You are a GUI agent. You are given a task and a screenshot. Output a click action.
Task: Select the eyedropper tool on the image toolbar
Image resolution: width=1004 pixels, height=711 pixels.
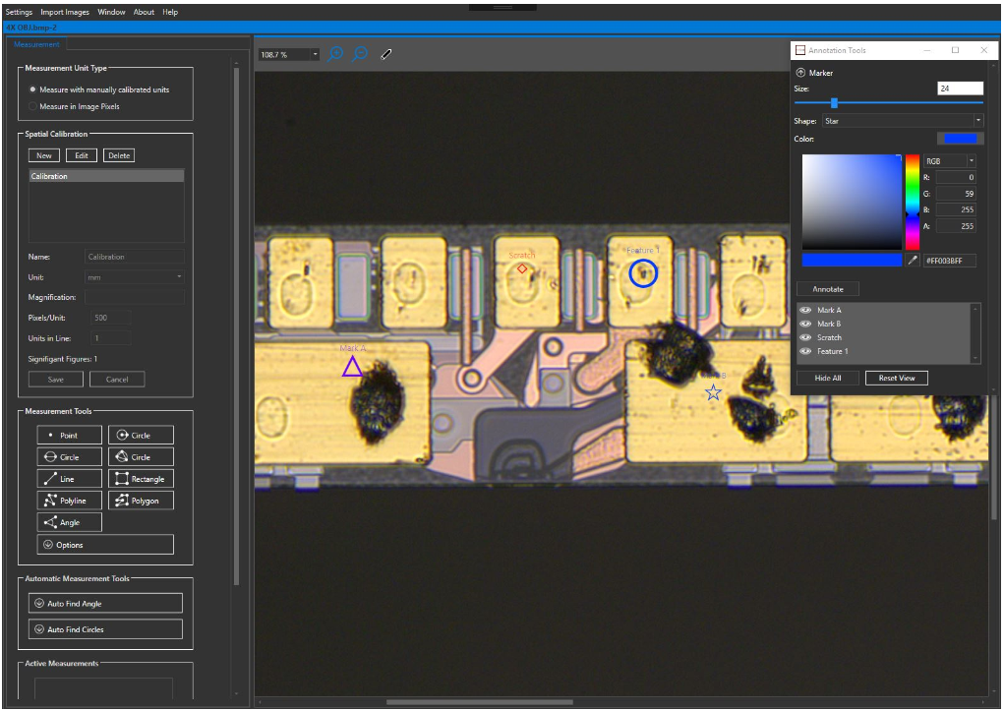point(385,54)
